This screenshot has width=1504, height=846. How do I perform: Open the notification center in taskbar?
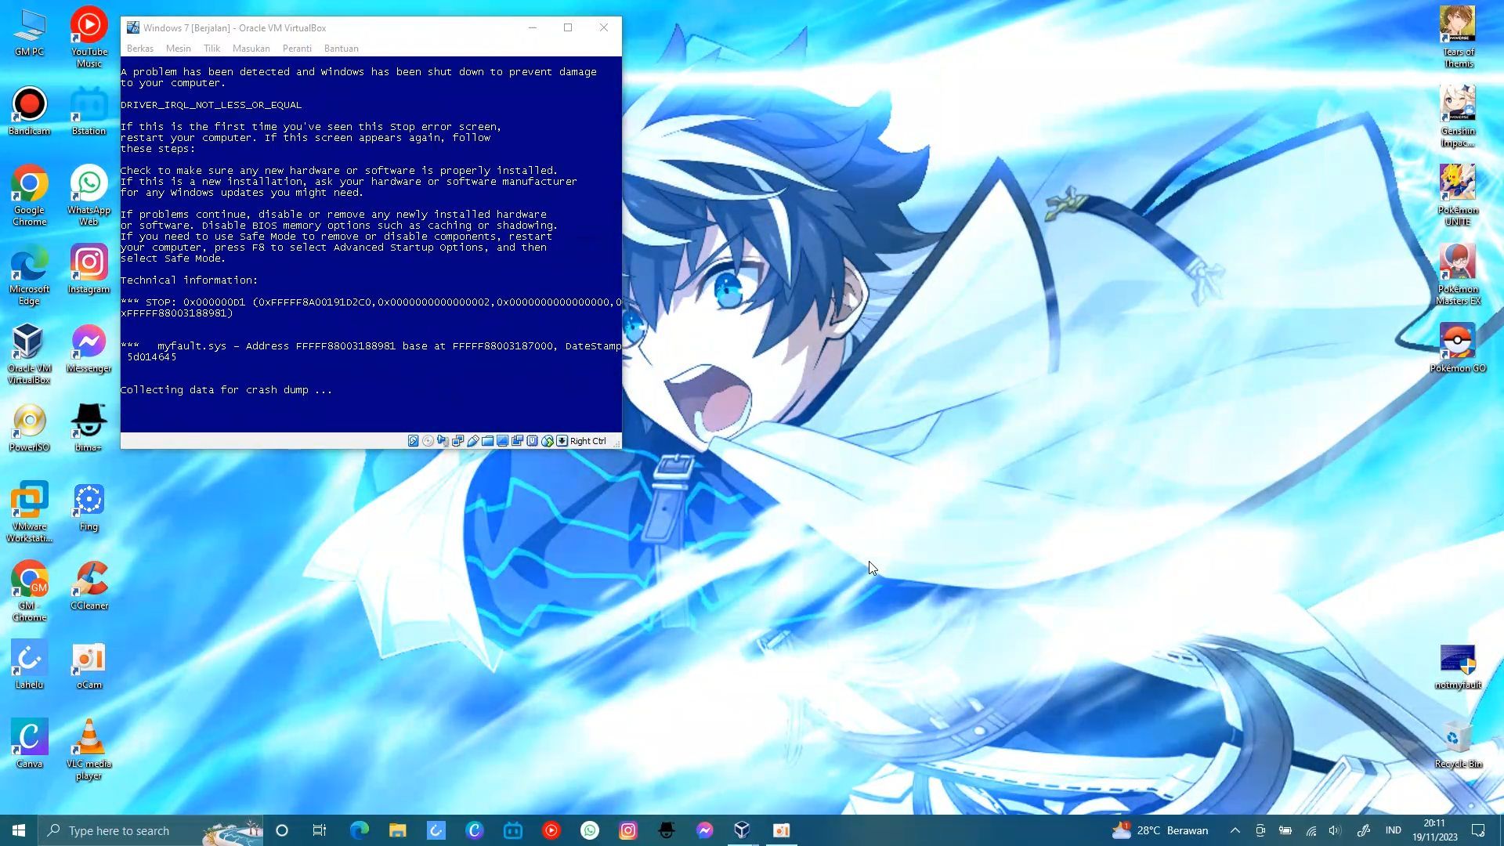(1478, 830)
